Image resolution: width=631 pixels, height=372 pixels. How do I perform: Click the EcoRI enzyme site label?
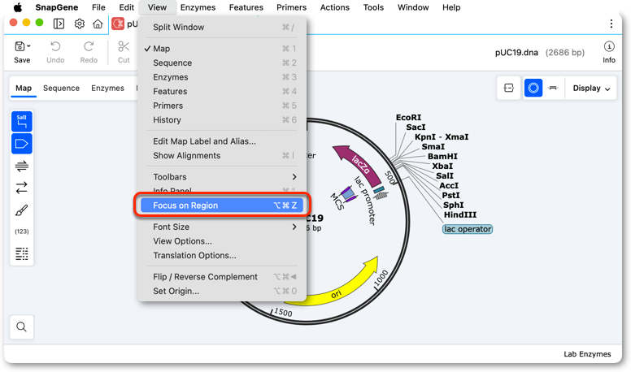click(408, 118)
